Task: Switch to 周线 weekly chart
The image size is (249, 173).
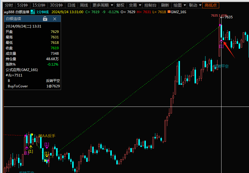Action: tap(84, 5)
